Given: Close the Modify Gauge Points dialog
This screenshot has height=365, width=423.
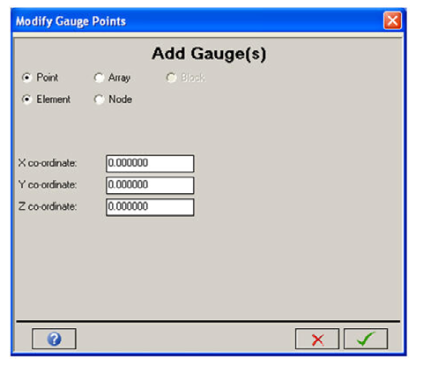Looking at the screenshot, I should (x=392, y=20).
